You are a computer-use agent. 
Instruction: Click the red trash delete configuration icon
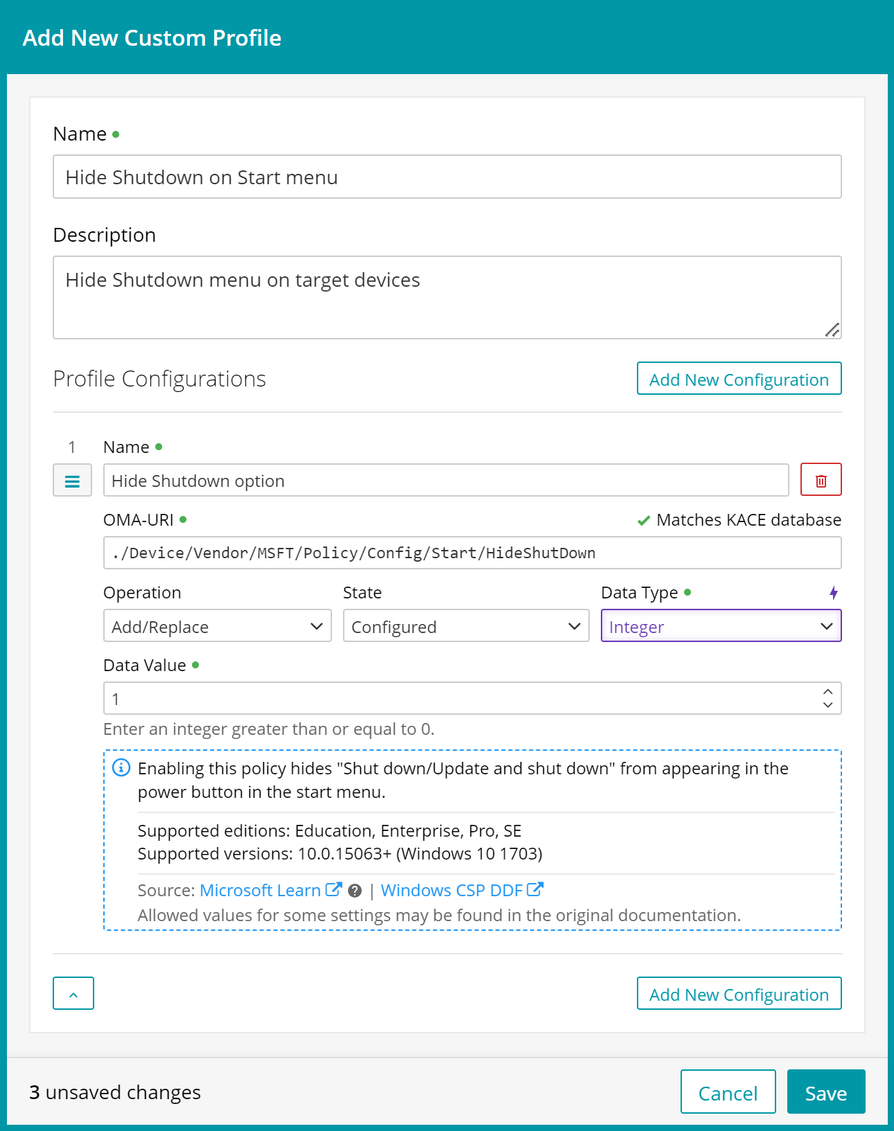(x=821, y=480)
